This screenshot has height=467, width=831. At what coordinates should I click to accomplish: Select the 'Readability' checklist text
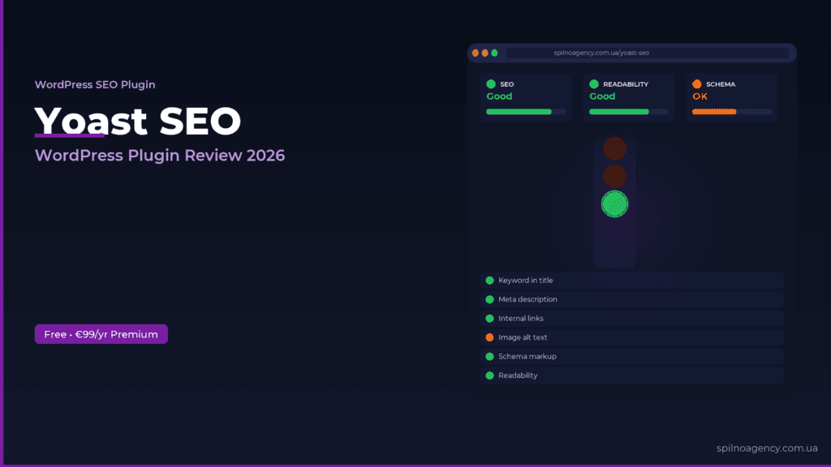(x=518, y=375)
